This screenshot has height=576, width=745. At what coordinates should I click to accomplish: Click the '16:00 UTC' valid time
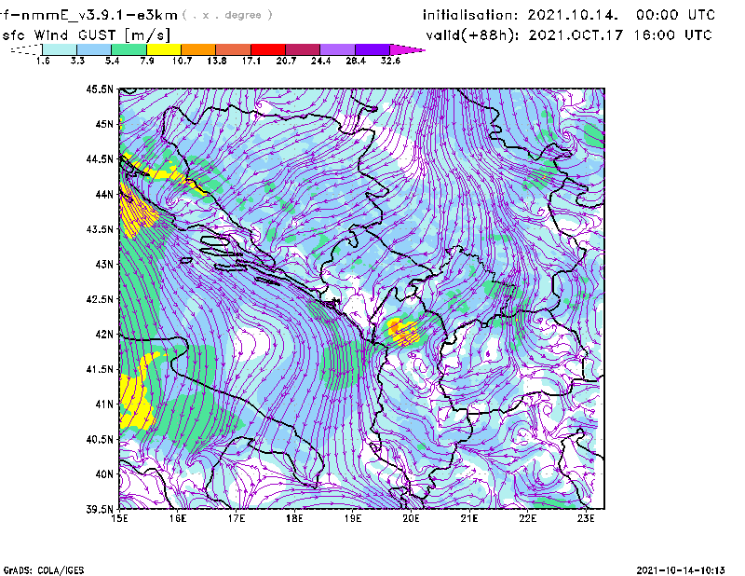pos(672,35)
